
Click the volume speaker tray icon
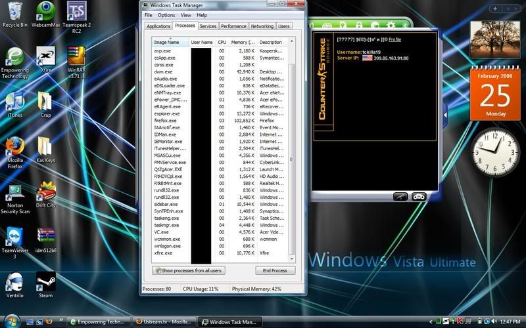coord(494,321)
